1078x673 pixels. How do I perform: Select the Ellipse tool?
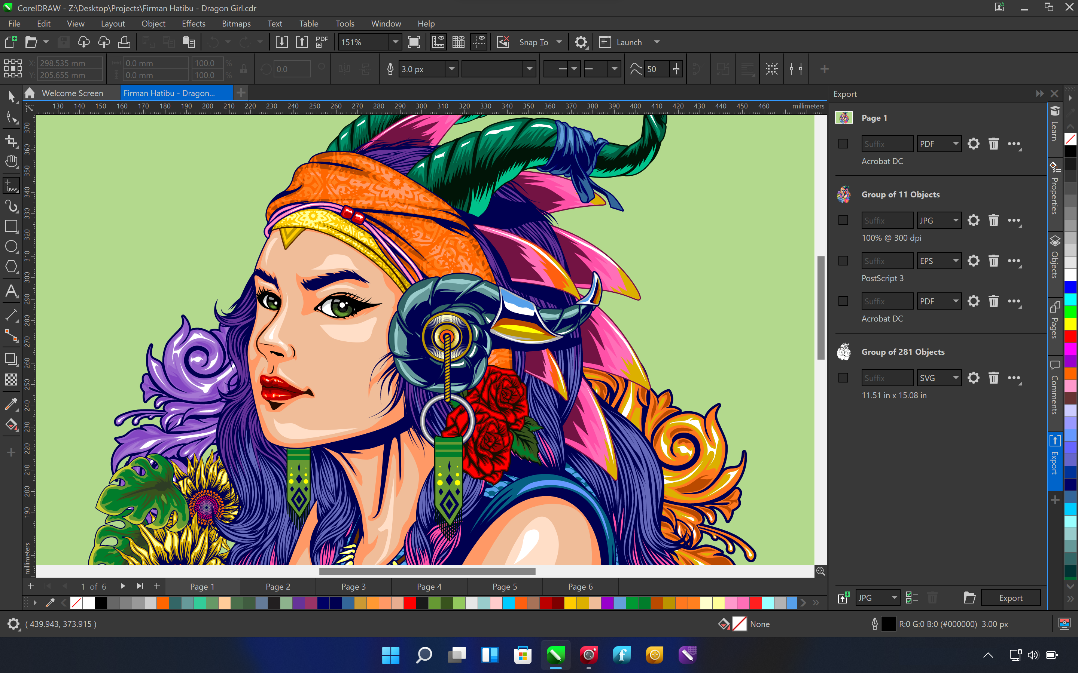point(11,246)
